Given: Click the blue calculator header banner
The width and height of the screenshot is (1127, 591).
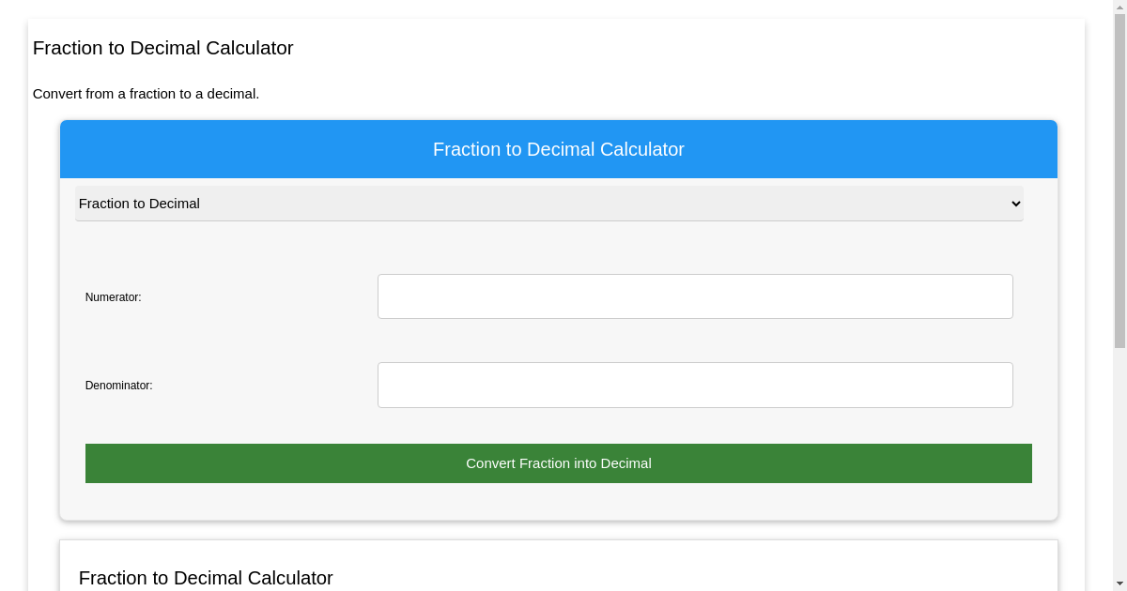Looking at the screenshot, I should 558,149.
